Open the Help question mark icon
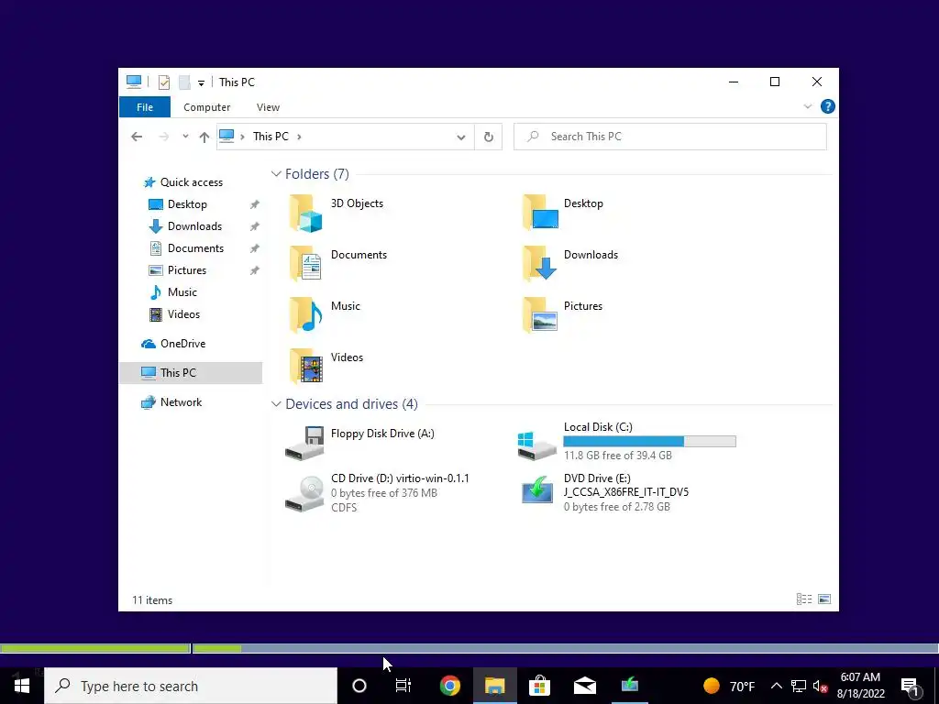 (x=828, y=106)
